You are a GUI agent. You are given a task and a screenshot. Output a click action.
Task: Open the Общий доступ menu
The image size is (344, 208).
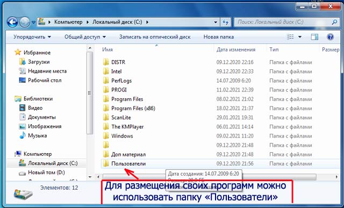coord(85,37)
